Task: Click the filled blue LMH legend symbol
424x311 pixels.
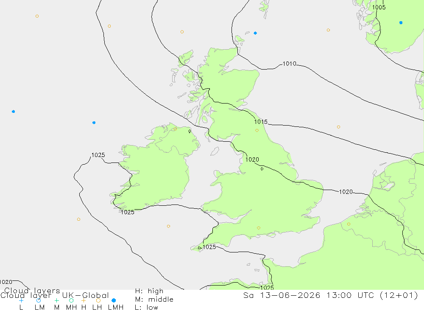Action: [114, 300]
